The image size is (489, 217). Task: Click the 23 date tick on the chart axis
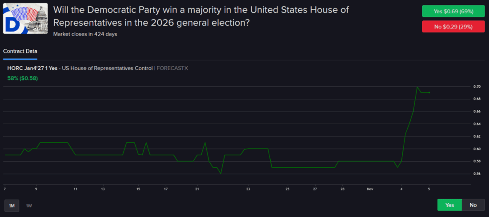pyautogui.click(x=248, y=189)
